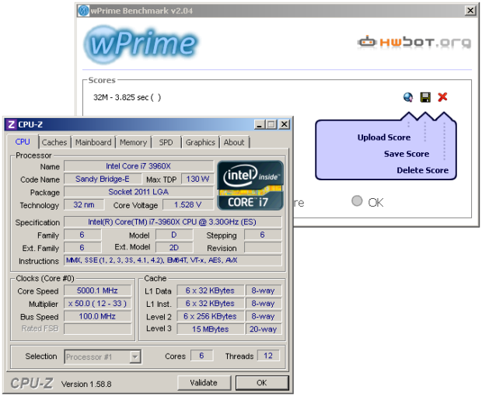Click the Core Speed value 5000.1 MHz
The height and width of the screenshot is (397, 482).
pos(97,291)
